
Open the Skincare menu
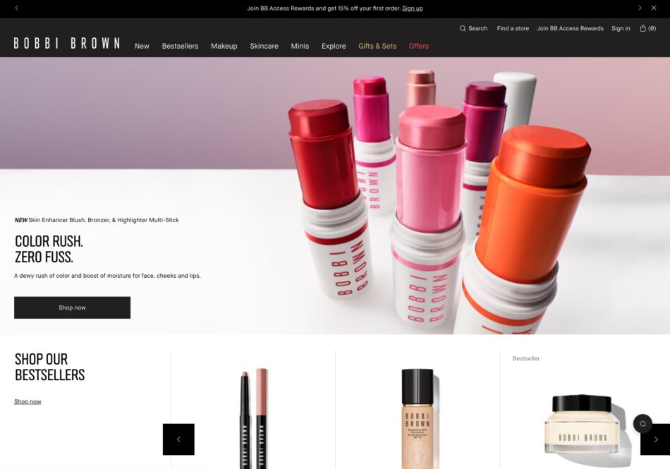(264, 46)
